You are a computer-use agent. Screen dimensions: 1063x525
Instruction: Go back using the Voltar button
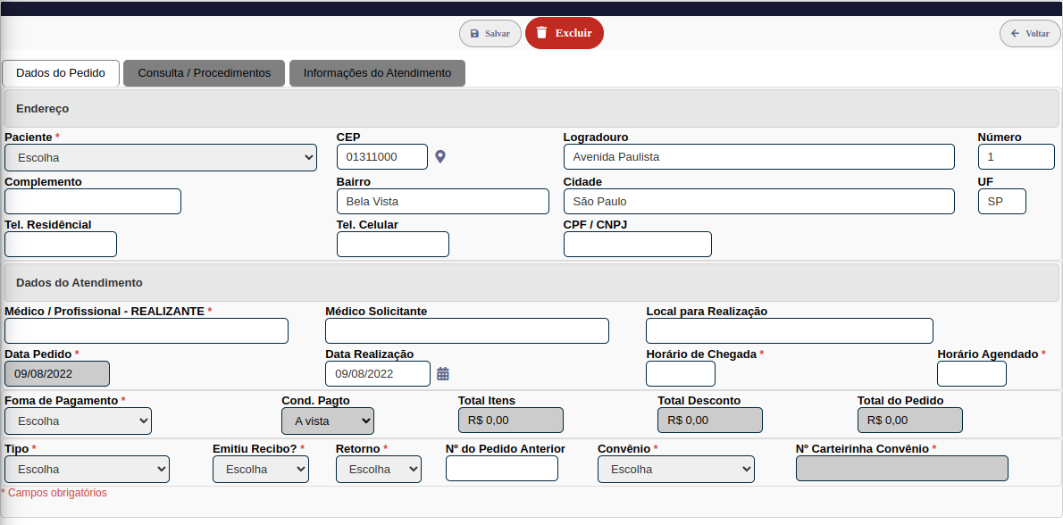coord(1029,33)
